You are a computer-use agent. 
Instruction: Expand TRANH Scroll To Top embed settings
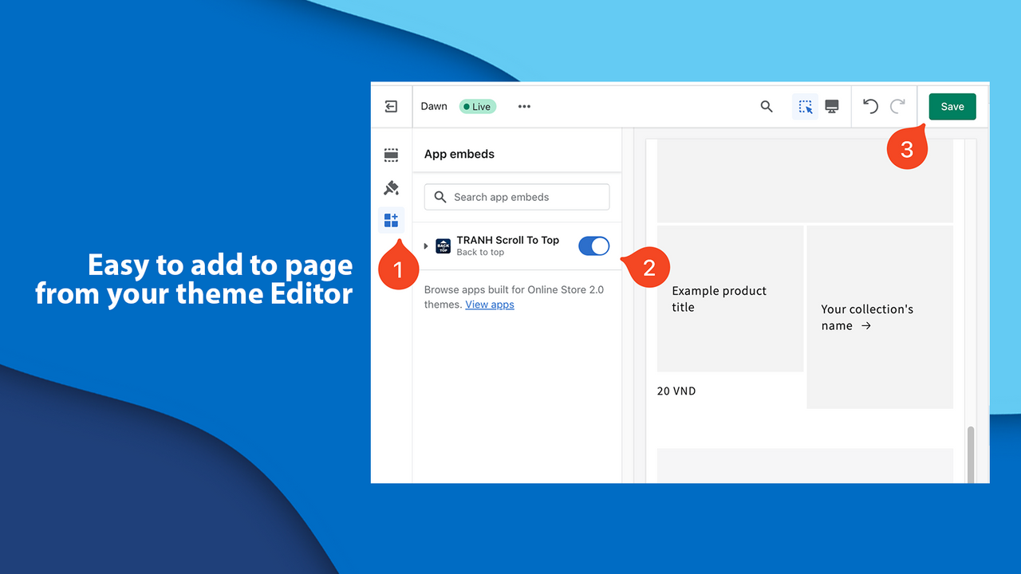(x=427, y=246)
